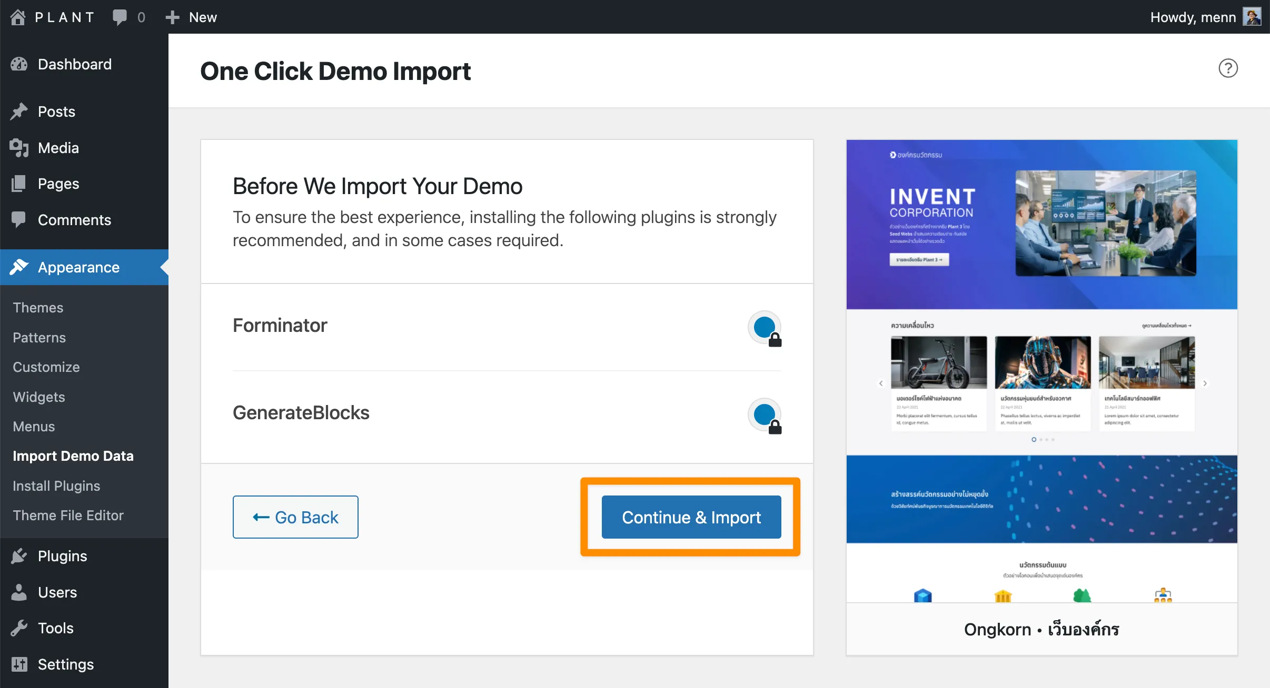Open the help question mark icon

click(1227, 68)
